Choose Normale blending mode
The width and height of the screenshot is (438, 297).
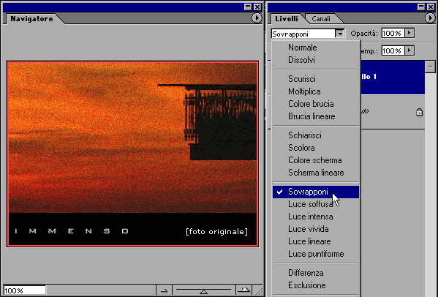[x=316, y=48]
